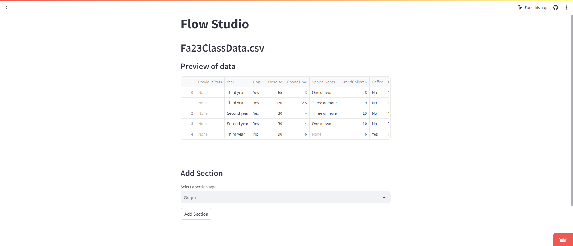Click the Streamlit crown badge icon
This screenshot has height=246, width=573.
[x=563, y=240]
